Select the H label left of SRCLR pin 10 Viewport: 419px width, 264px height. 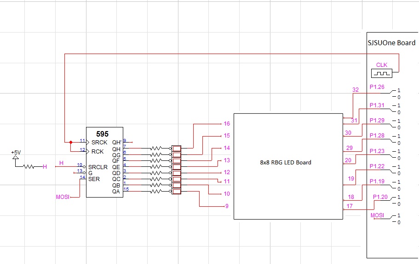pyautogui.click(x=61, y=163)
